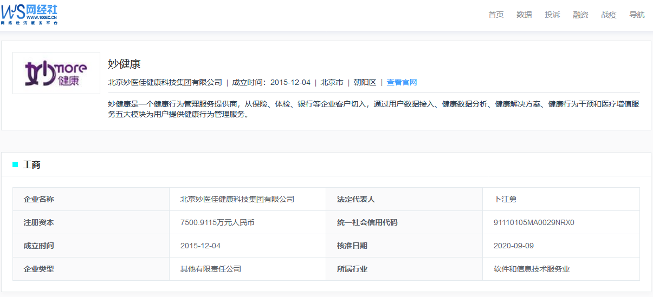
Task: Select the approval date 2020-09-09
Action: pyautogui.click(x=514, y=246)
